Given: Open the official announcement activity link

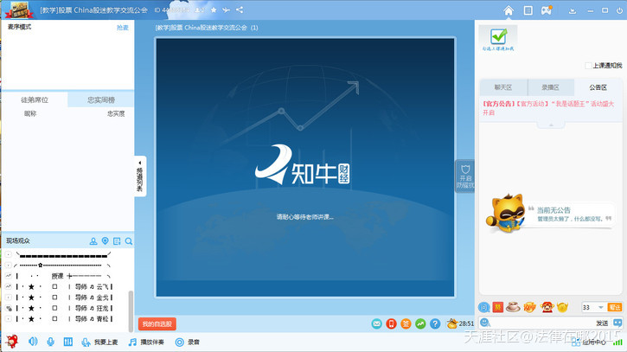Looking at the screenshot, I should (x=547, y=108).
